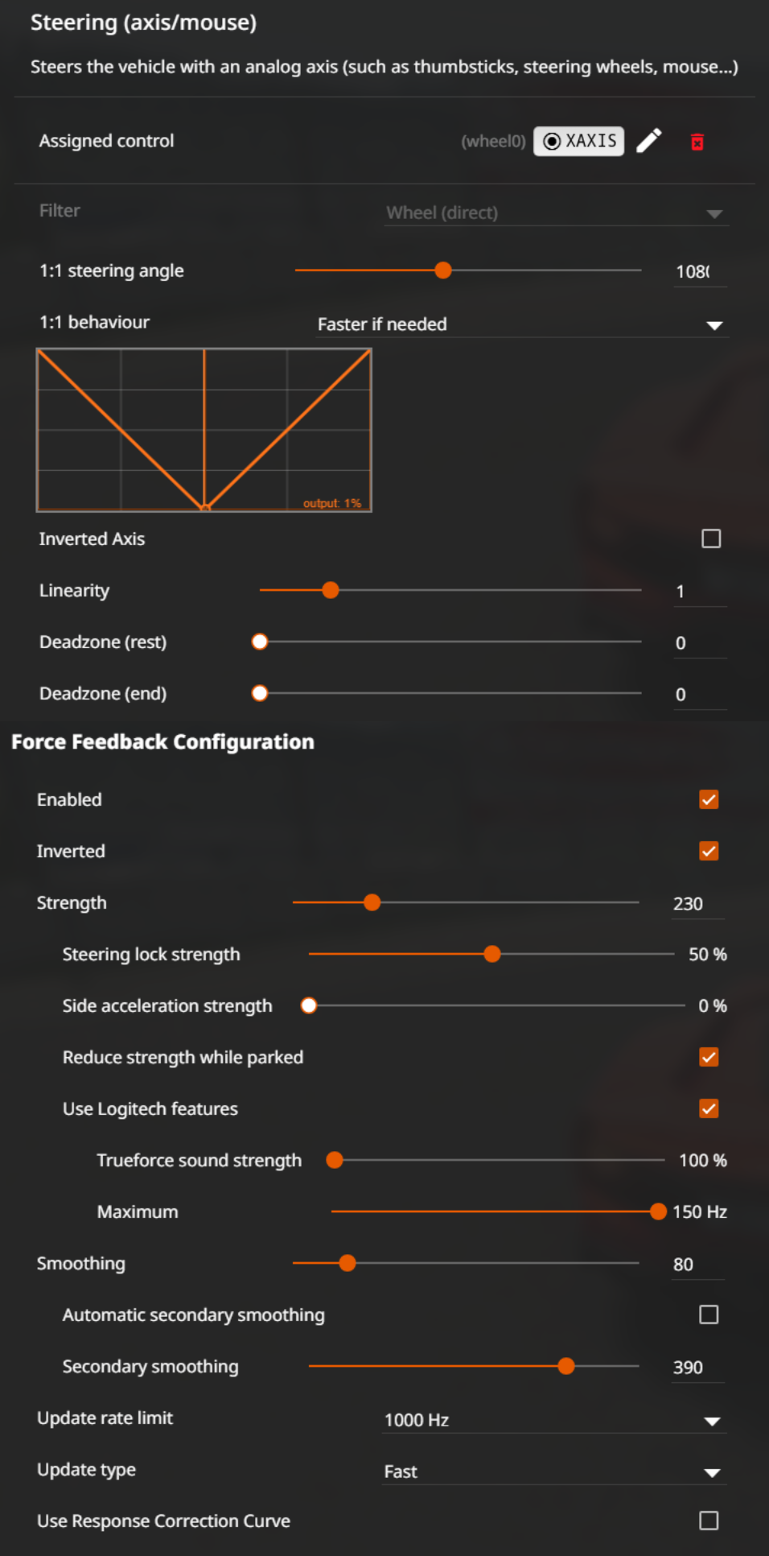Open the Update type dropdown
The width and height of the screenshot is (769, 1556).
pos(555,1471)
